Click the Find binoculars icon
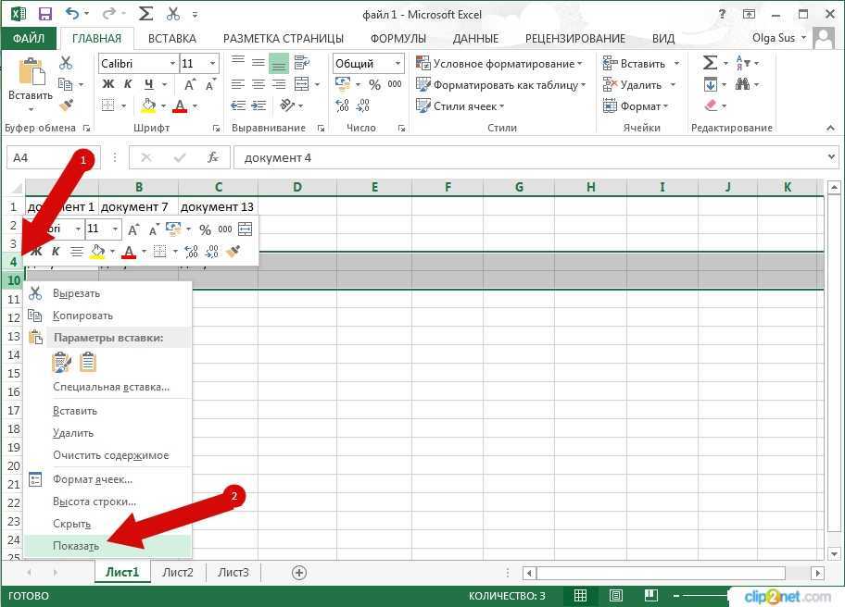The image size is (845, 607). pos(742,84)
